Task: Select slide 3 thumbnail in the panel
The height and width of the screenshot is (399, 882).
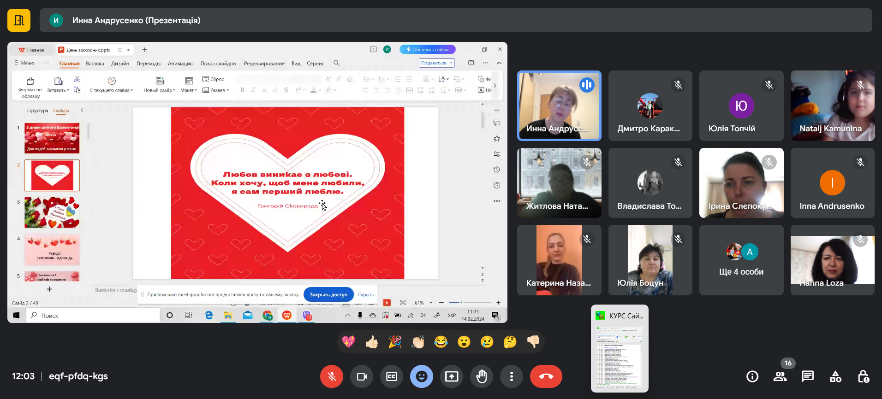Action: (52, 212)
